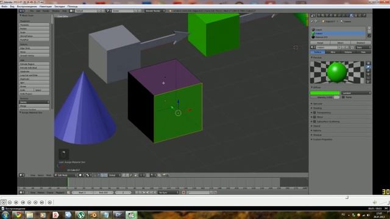The image size is (390, 219).
Task: Switch to the Volume material type tab
Action: [x=348, y=52]
